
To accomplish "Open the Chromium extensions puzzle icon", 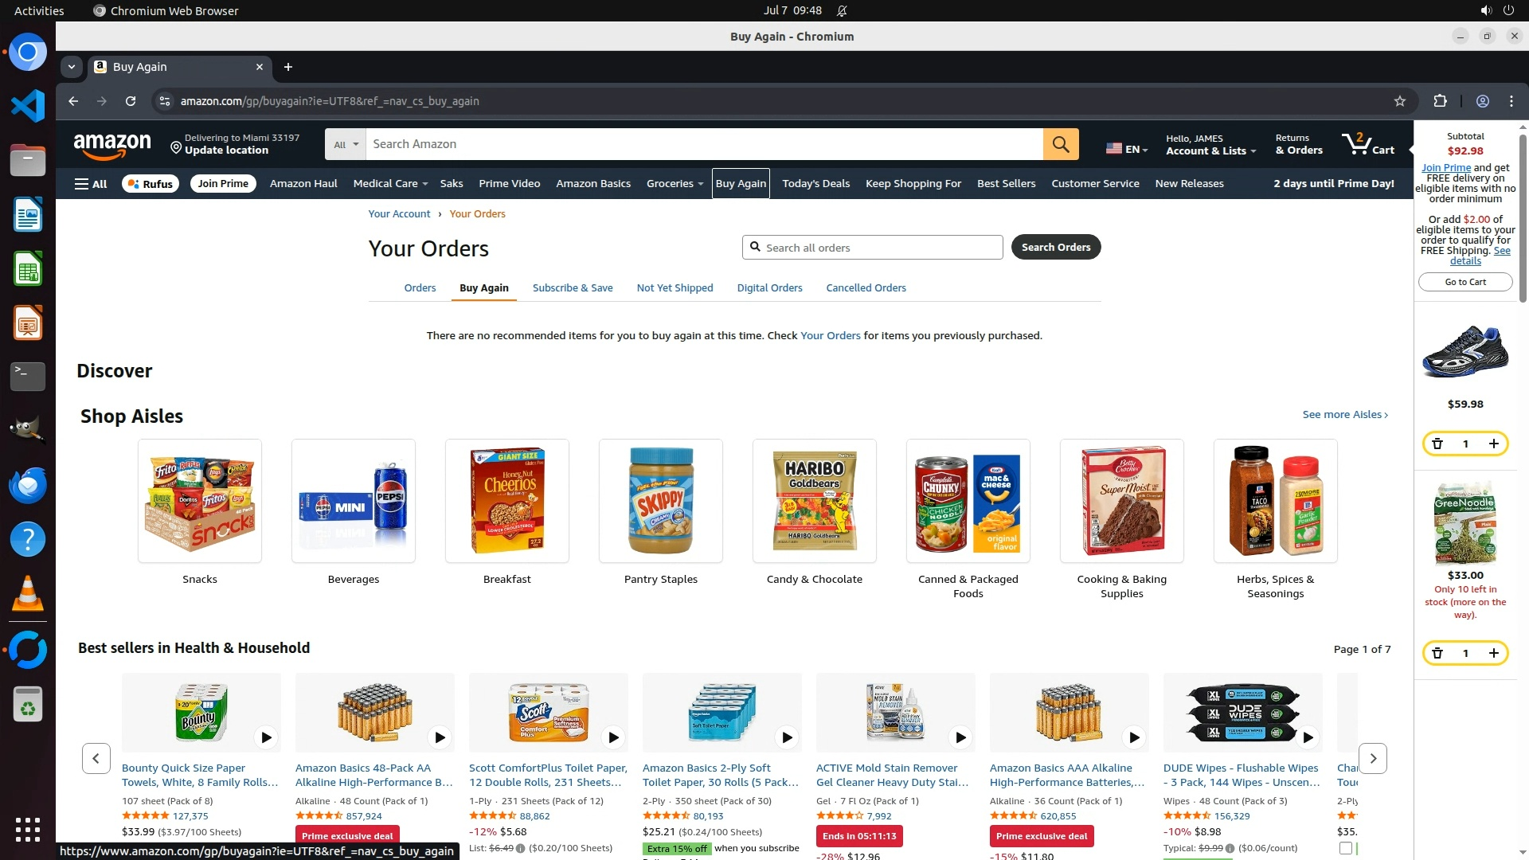I will [1440, 101].
